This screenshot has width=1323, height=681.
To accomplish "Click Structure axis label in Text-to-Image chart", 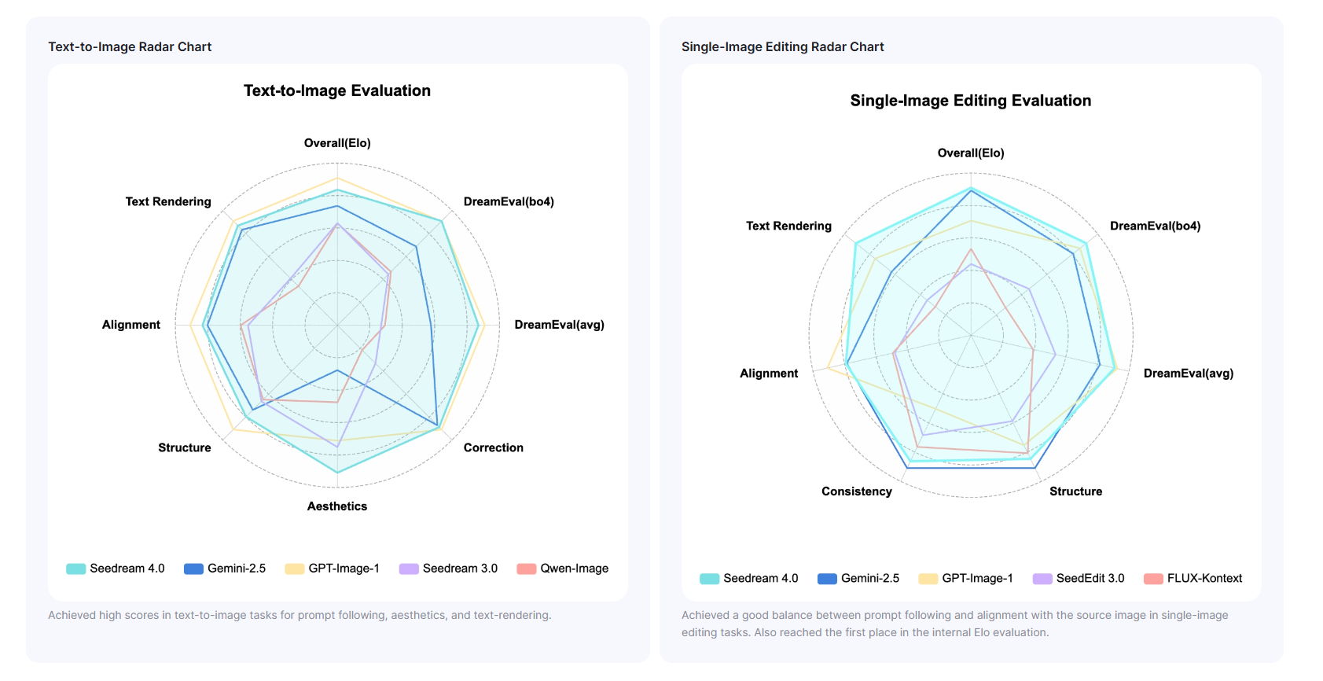I will coord(185,448).
